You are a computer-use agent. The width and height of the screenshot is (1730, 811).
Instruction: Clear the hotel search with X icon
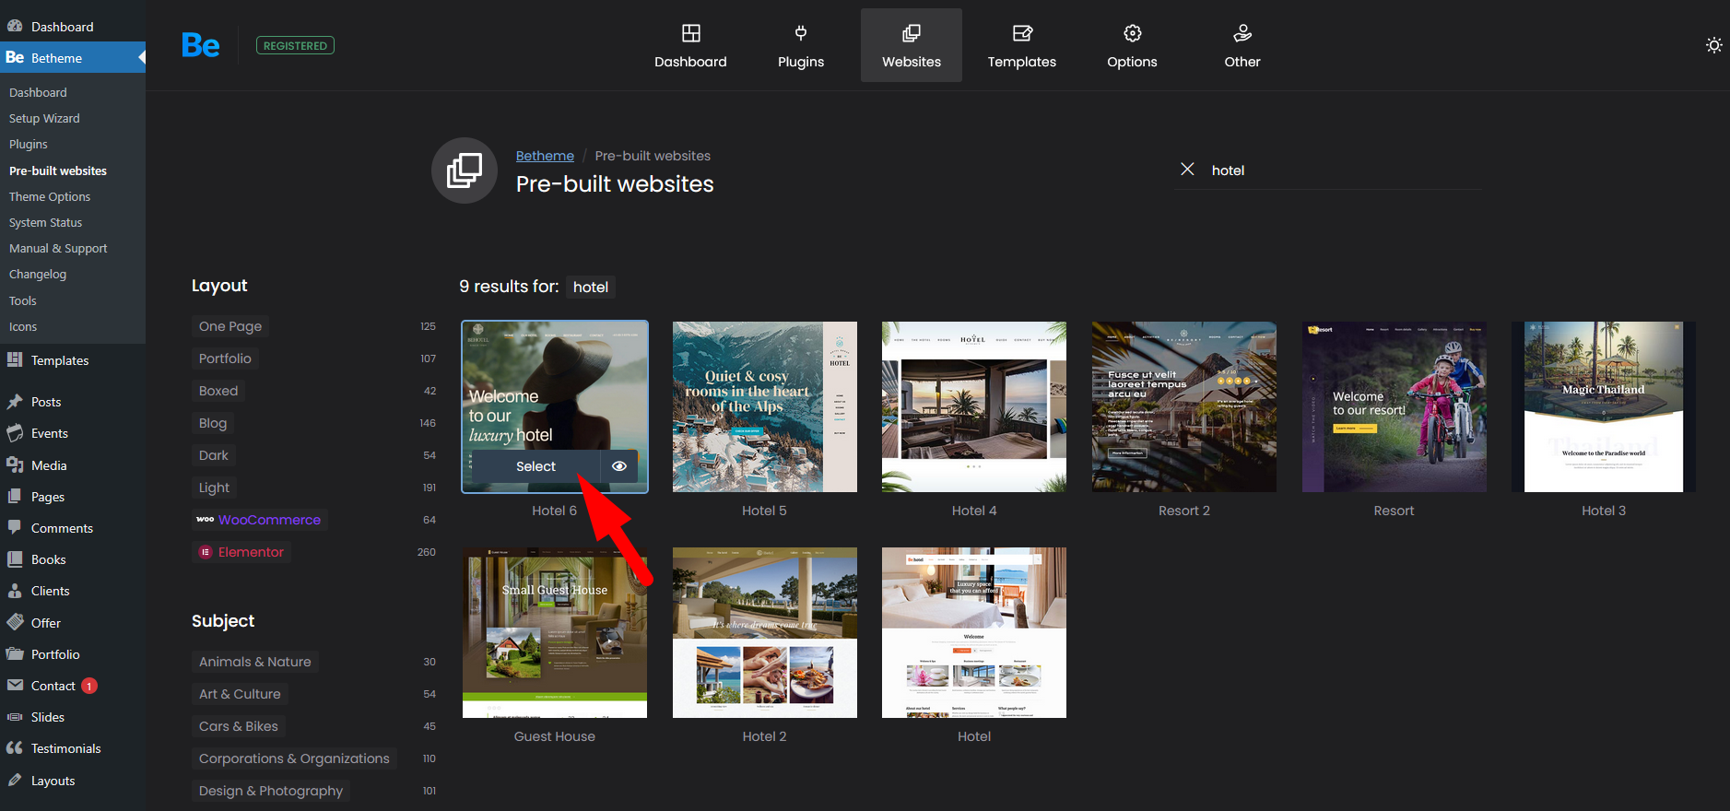pyautogui.click(x=1187, y=170)
